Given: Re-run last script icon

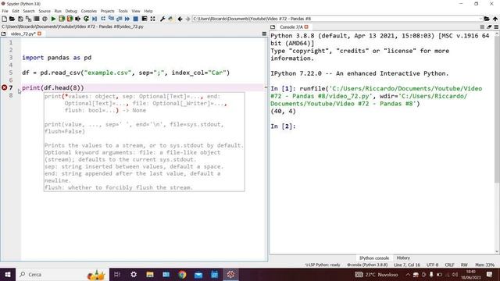Looking at the screenshot, I should (x=86, y=19).
